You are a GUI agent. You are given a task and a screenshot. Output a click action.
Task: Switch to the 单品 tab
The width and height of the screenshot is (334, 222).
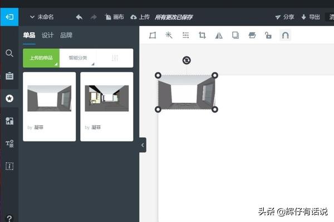[x=29, y=36]
